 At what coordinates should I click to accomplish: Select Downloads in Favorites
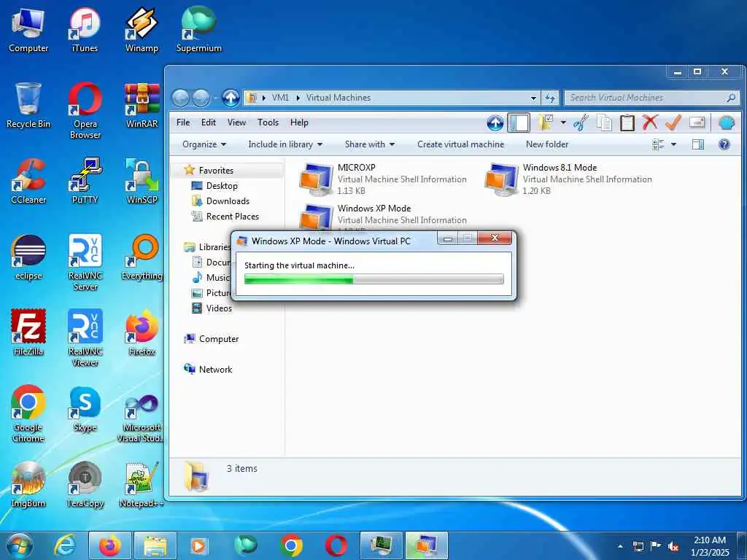220,201
